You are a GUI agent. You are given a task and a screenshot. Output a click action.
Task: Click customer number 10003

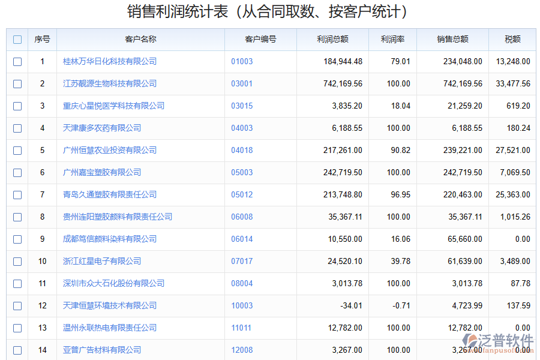coord(242,305)
